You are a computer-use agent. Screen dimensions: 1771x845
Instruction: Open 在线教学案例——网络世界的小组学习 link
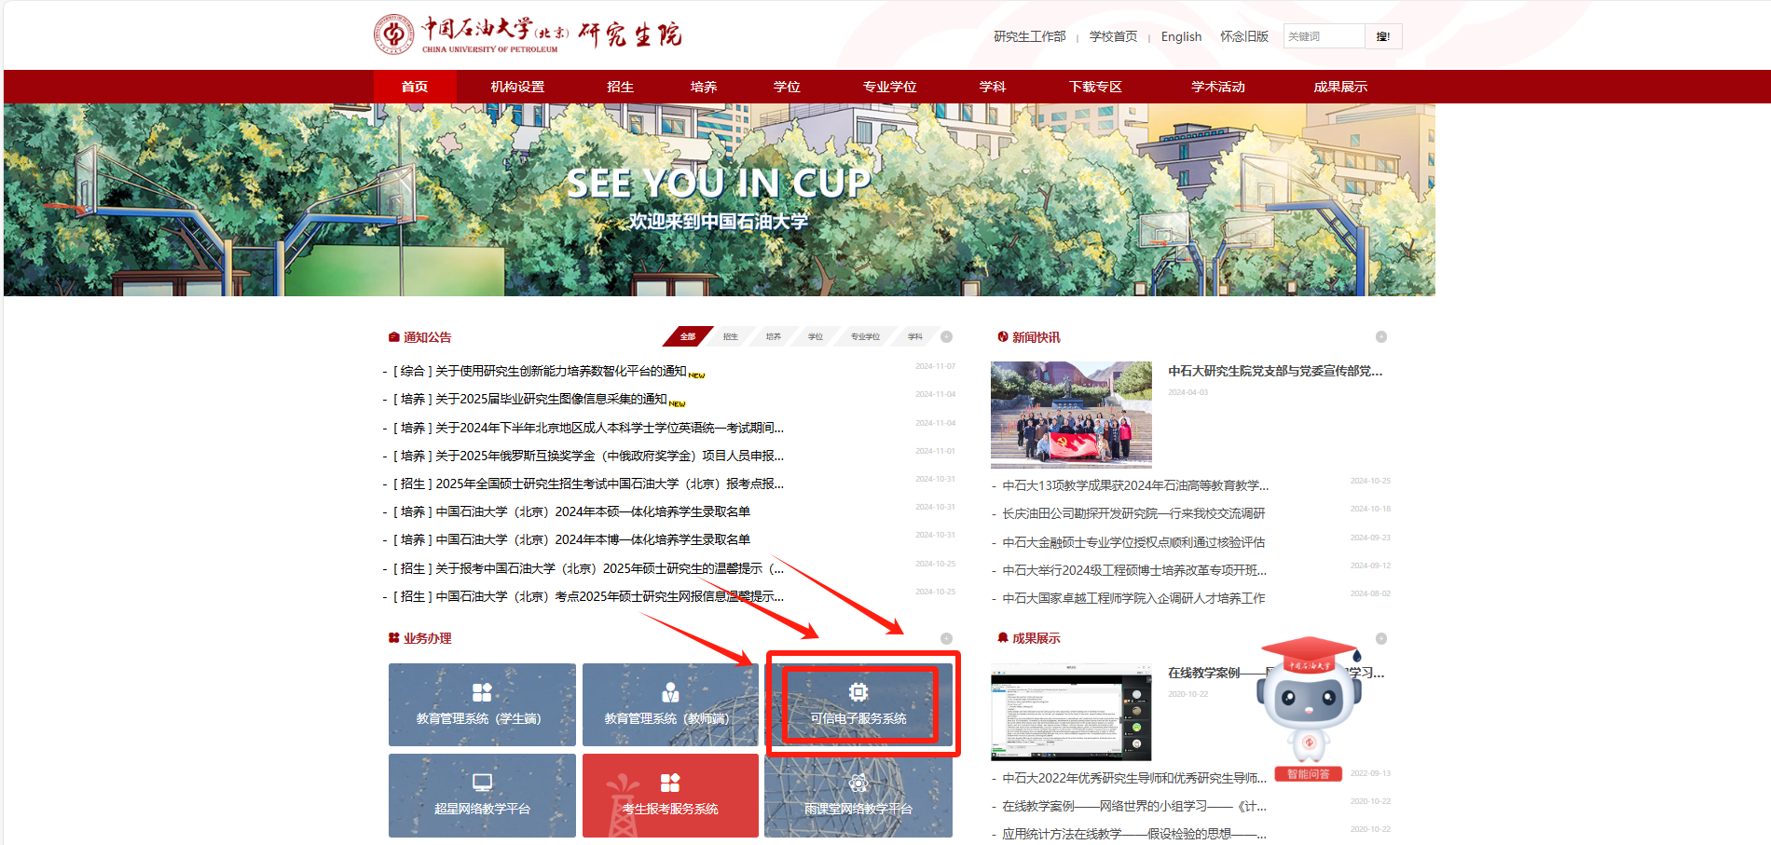(1134, 806)
